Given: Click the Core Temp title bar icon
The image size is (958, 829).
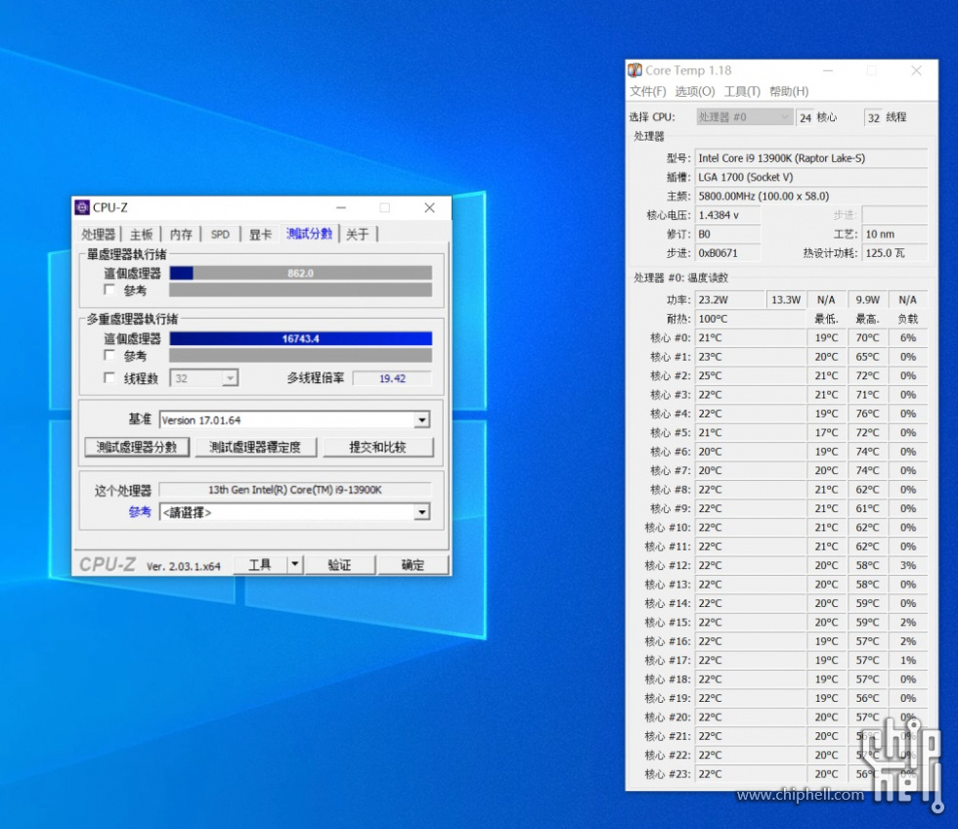Looking at the screenshot, I should [x=635, y=70].
